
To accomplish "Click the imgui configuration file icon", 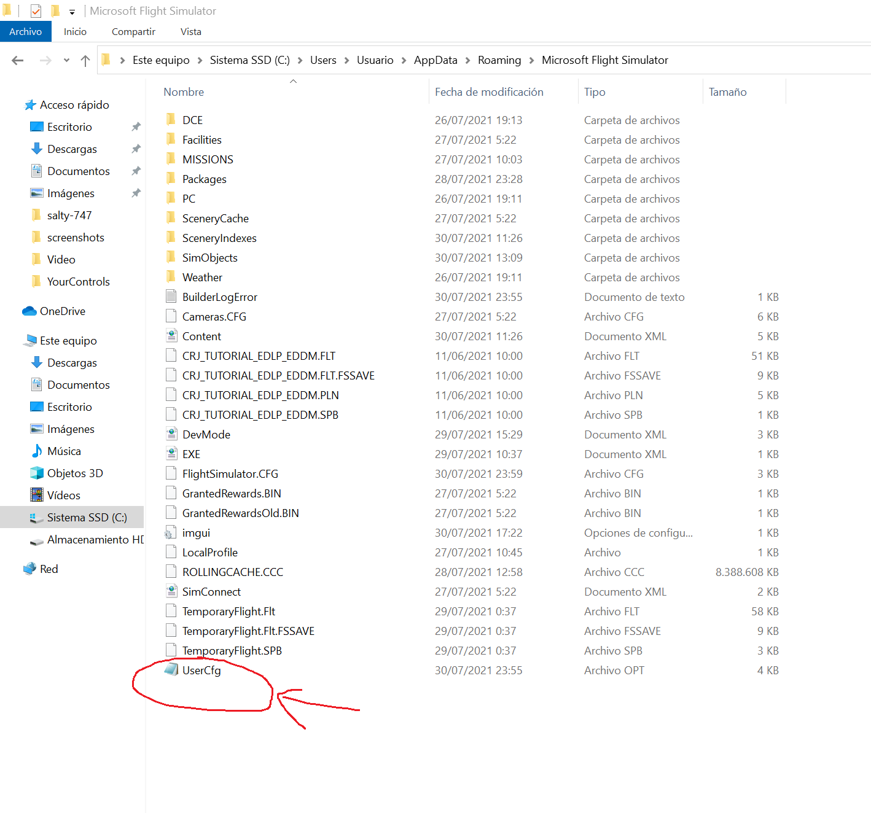I will (x=171, y=532).
